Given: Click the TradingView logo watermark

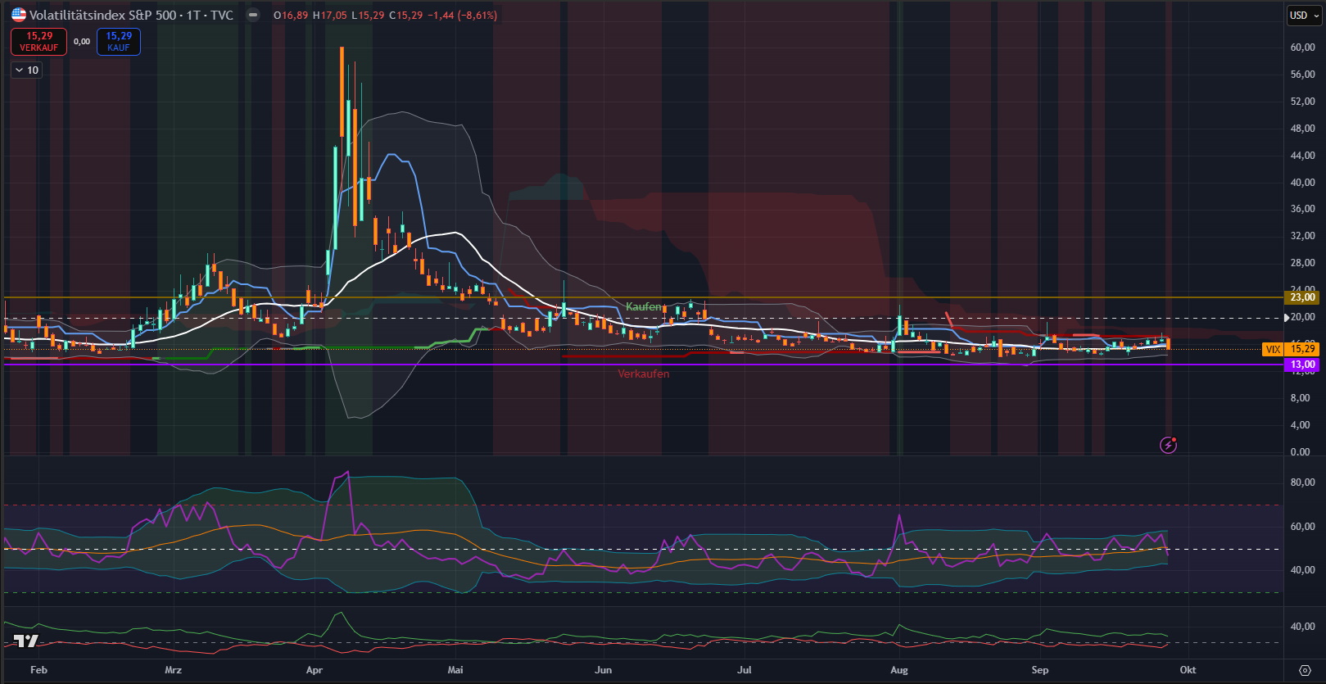Looking at the screenshot, I should pyautogui.click(x=26, y=641).
